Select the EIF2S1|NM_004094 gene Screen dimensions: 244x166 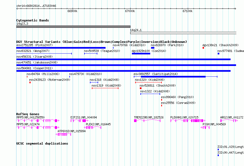79,120
